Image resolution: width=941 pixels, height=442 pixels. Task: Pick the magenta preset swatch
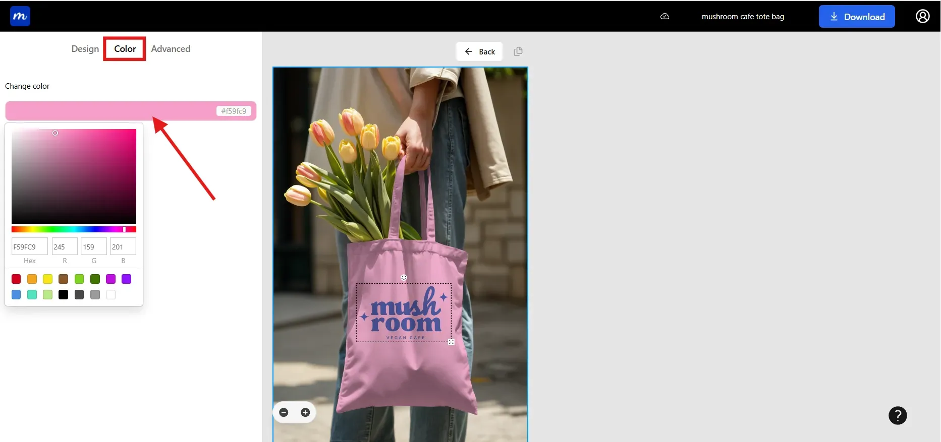click(x=110, y=279)
